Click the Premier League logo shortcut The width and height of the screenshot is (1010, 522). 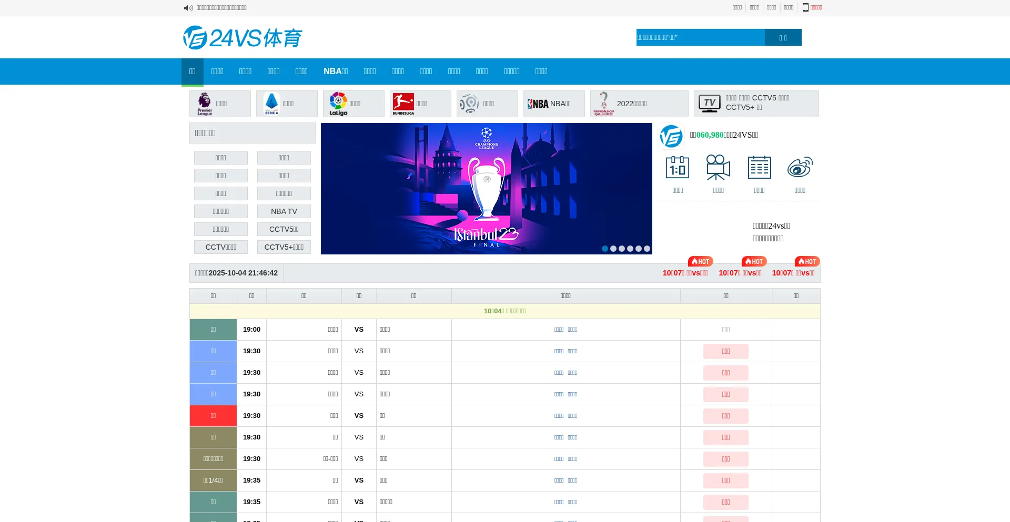[x=205, y=104]
